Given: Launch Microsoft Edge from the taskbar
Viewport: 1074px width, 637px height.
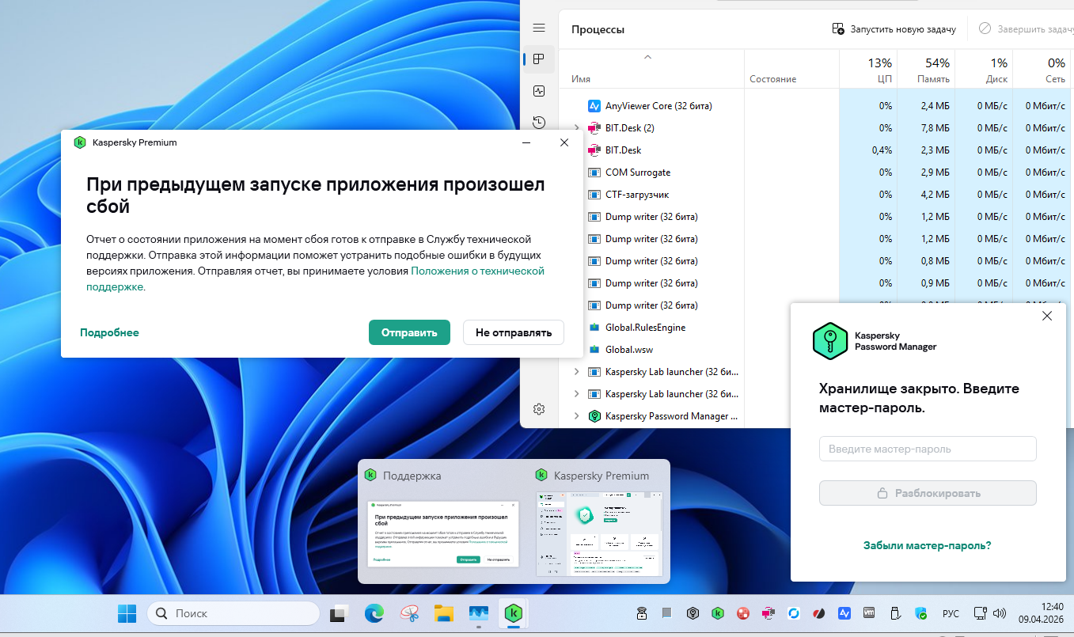Looking at the screenshot, I should pyautogui.click(x=374, y=613).
